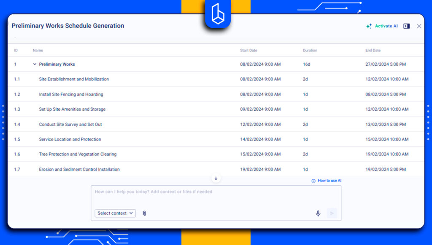Click the Start Date column header
This screenshot has width=432, height=245.
coord(248,51)
